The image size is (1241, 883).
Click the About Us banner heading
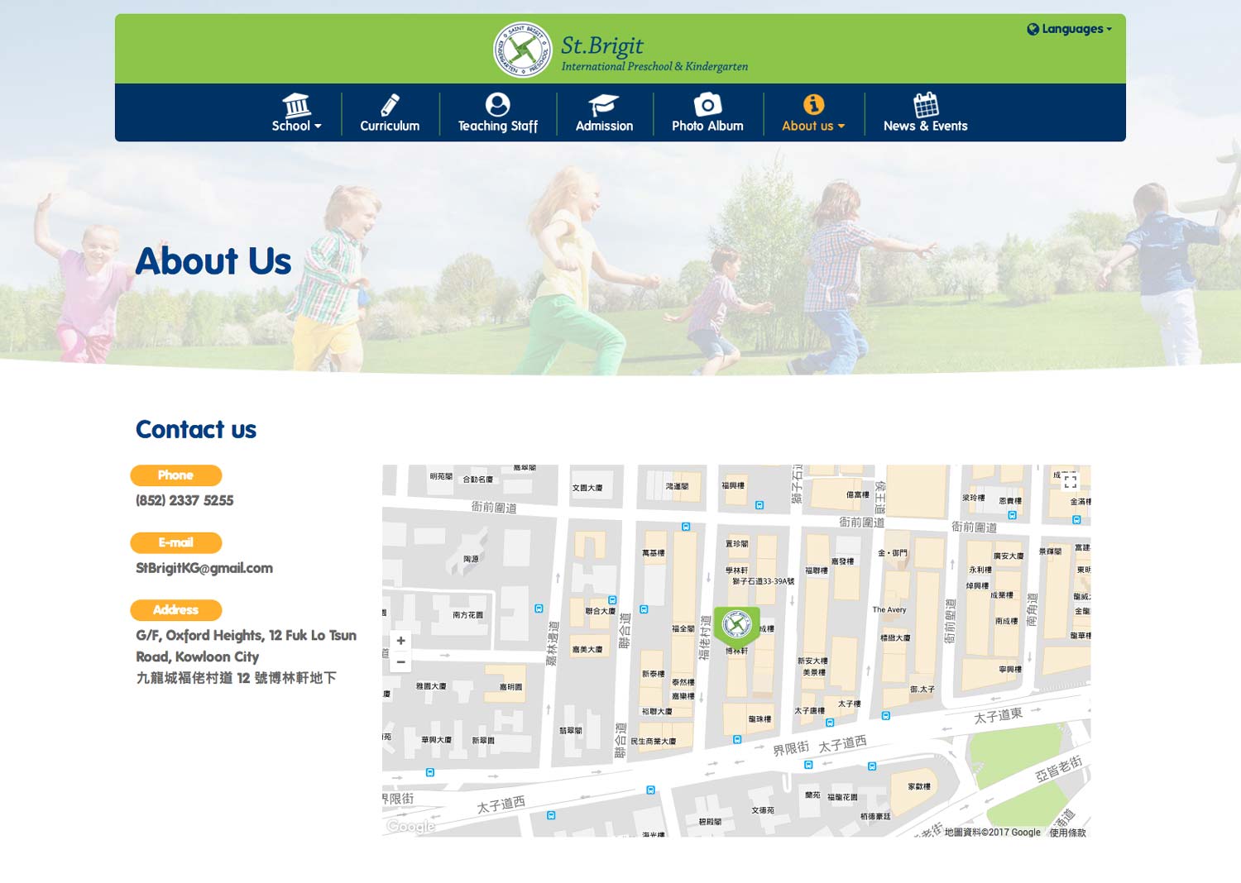pos(213,261)
